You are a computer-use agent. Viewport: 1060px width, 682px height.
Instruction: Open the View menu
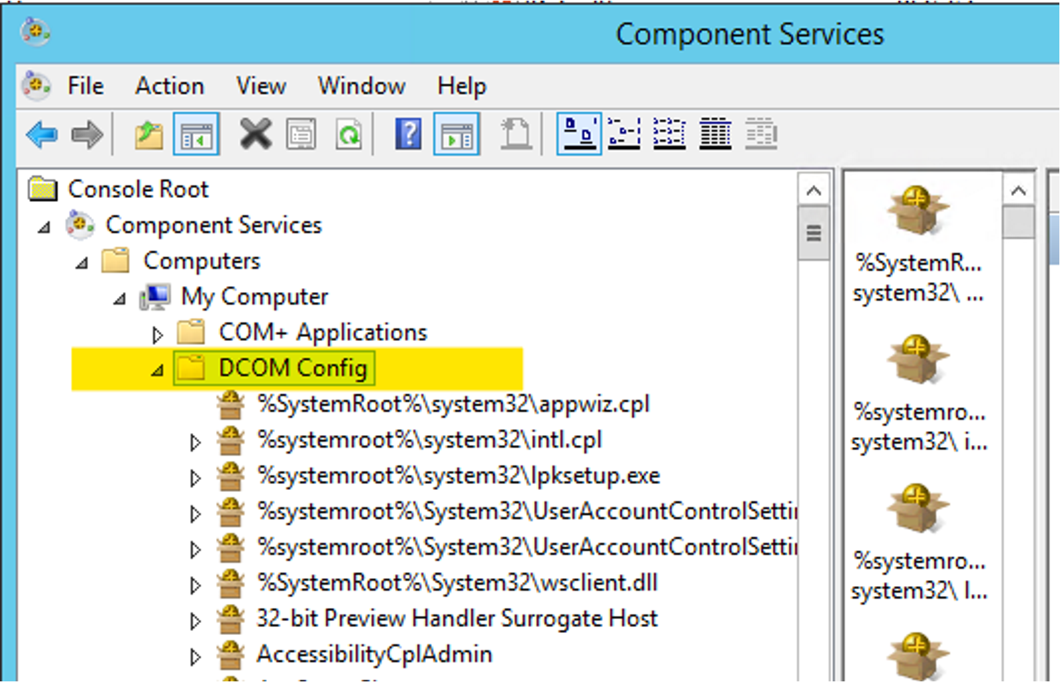point(261,86)
